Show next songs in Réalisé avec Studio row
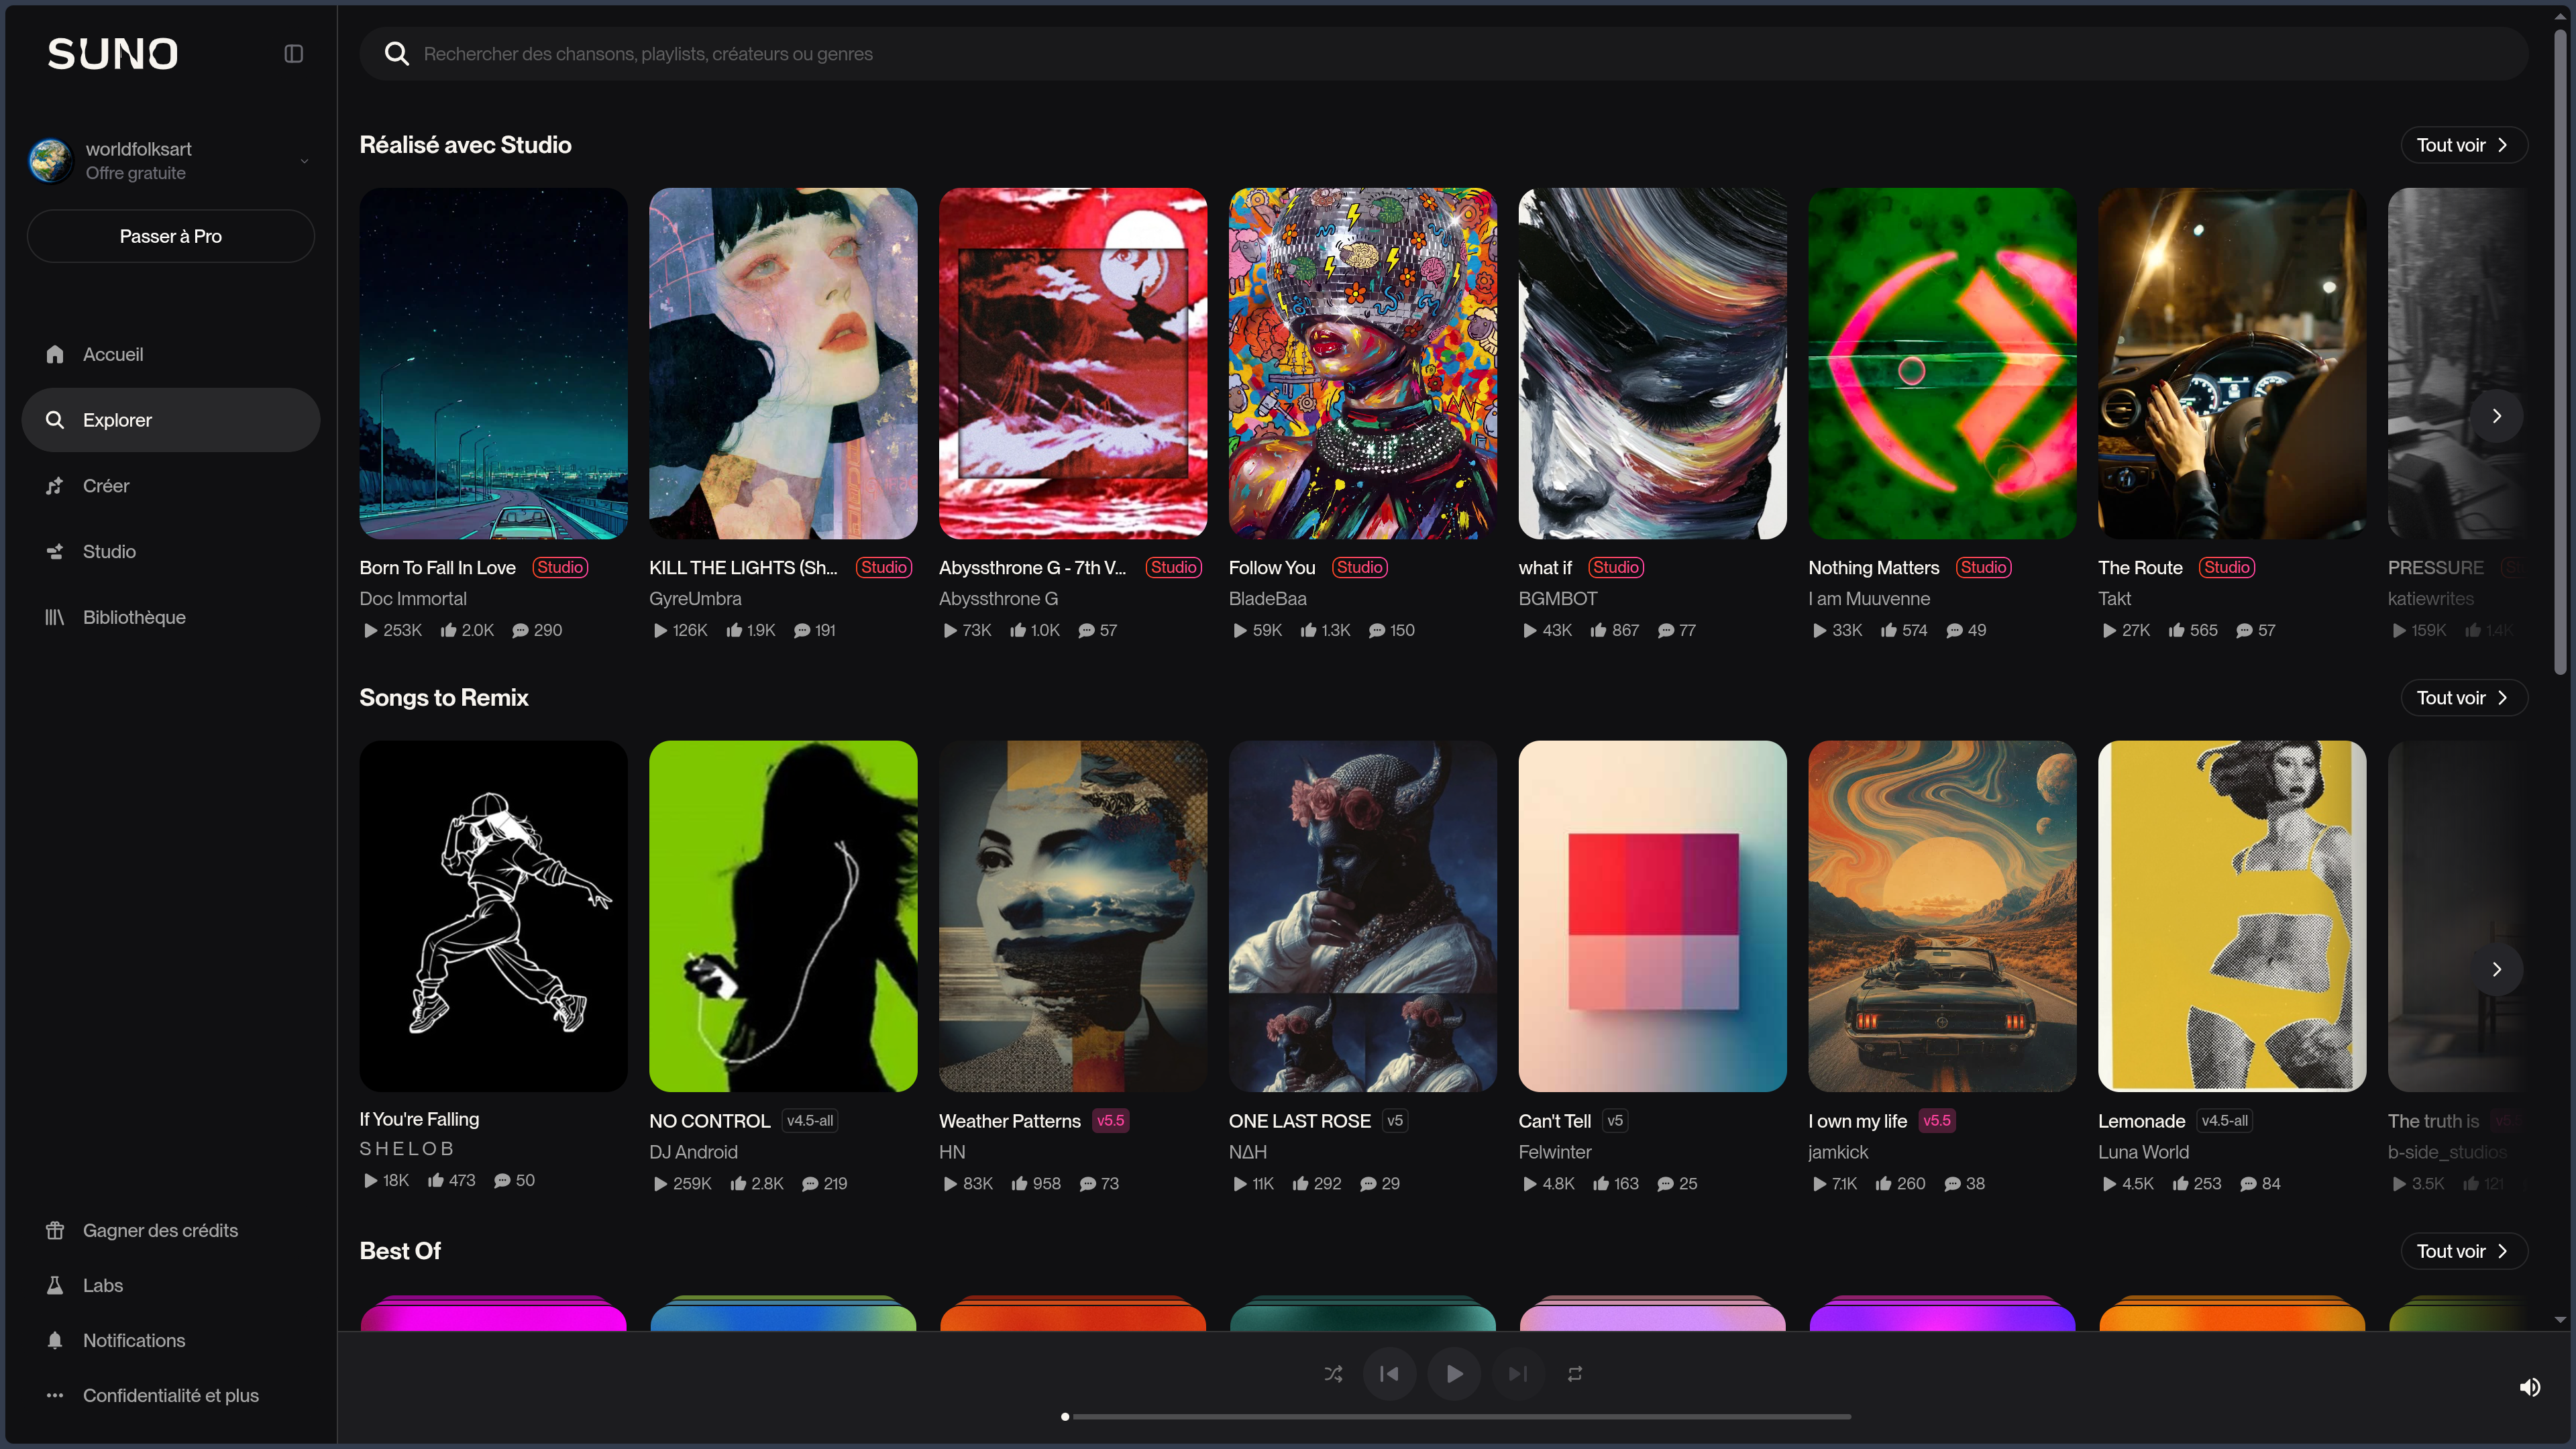The height and width of the screenshot is (1449, 2576). pyautogui.click(x=2496, y=416)
